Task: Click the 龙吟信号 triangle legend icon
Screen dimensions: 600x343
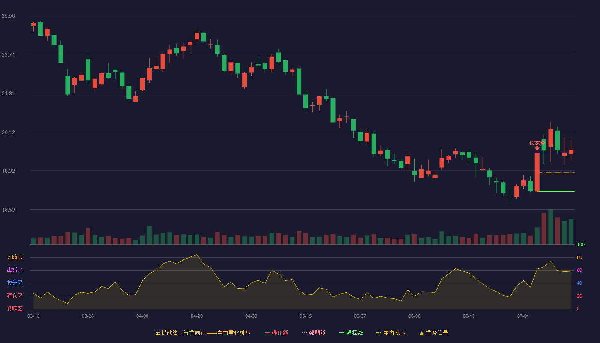Action: click(x=422, y=333)
